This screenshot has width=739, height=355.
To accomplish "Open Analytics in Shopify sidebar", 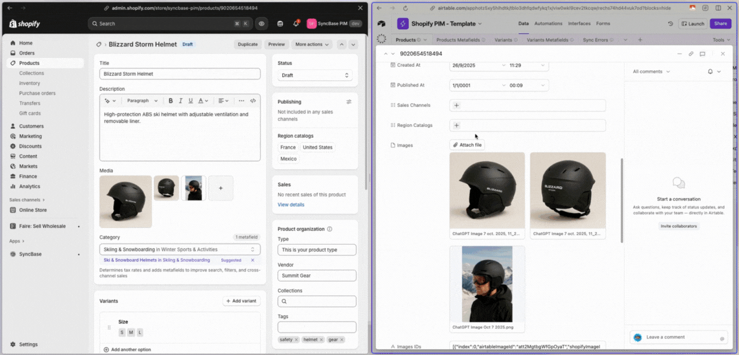I will tap(30, 186).
